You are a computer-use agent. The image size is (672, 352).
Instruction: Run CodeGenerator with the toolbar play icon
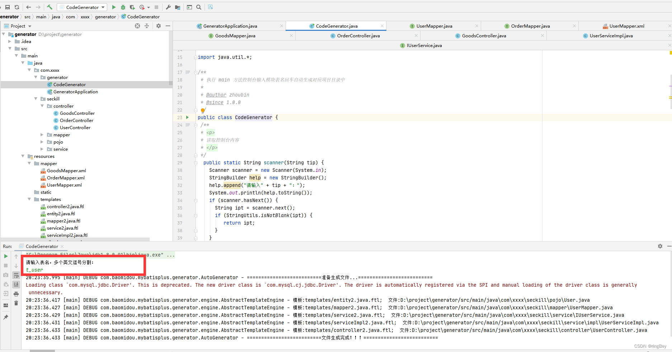click(114, 7)
